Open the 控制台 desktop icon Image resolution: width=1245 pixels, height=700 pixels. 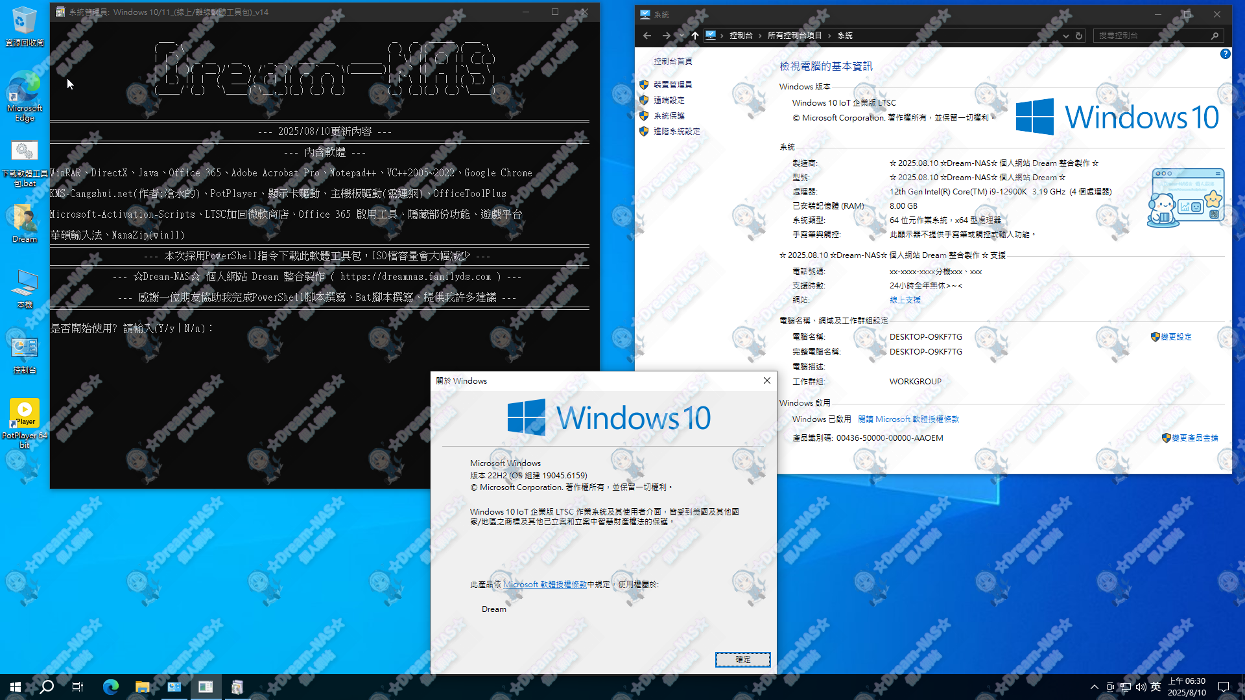pyautogui.click(x=24, y=347)
